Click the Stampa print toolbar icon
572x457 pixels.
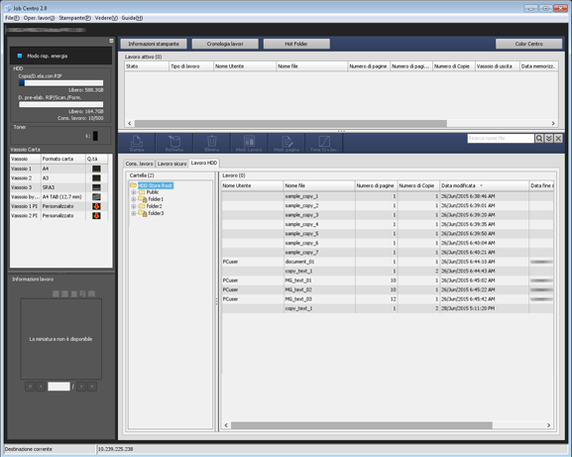137,143
